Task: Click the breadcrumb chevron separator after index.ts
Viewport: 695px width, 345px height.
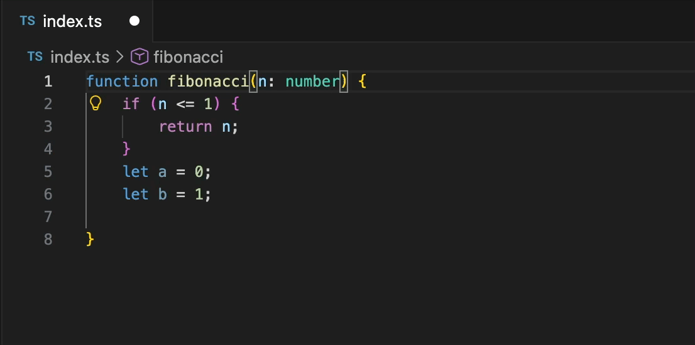Action: click(119, 57)
